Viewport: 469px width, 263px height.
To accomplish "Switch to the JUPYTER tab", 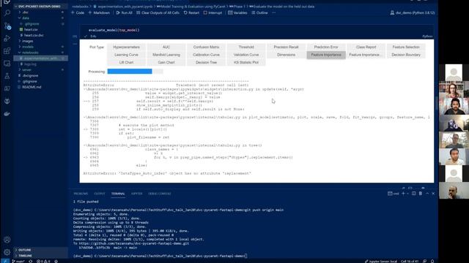I will (136, 194).
